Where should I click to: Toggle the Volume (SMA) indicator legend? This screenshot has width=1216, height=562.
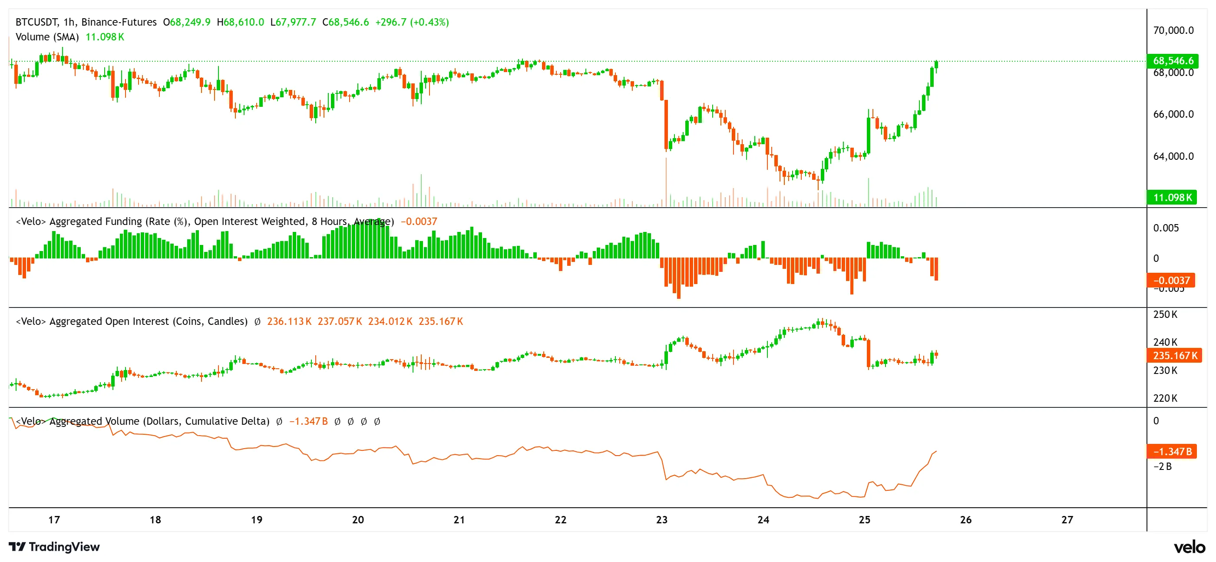pos(47,37)
